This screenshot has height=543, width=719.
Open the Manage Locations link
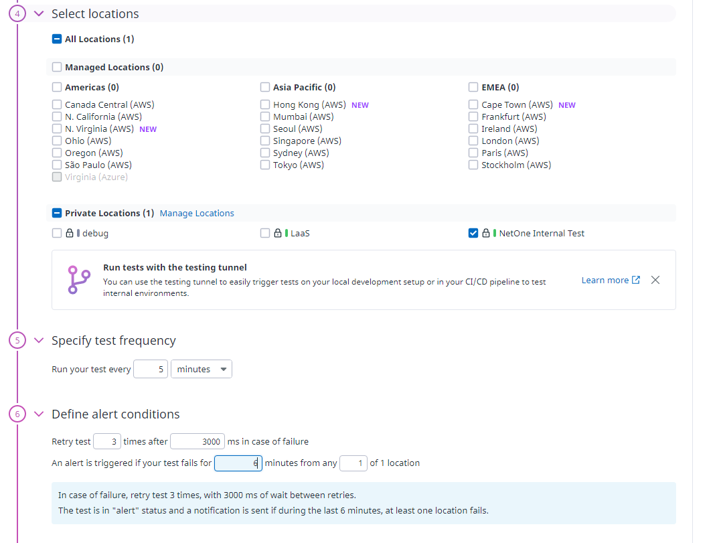tap(197, 214)
